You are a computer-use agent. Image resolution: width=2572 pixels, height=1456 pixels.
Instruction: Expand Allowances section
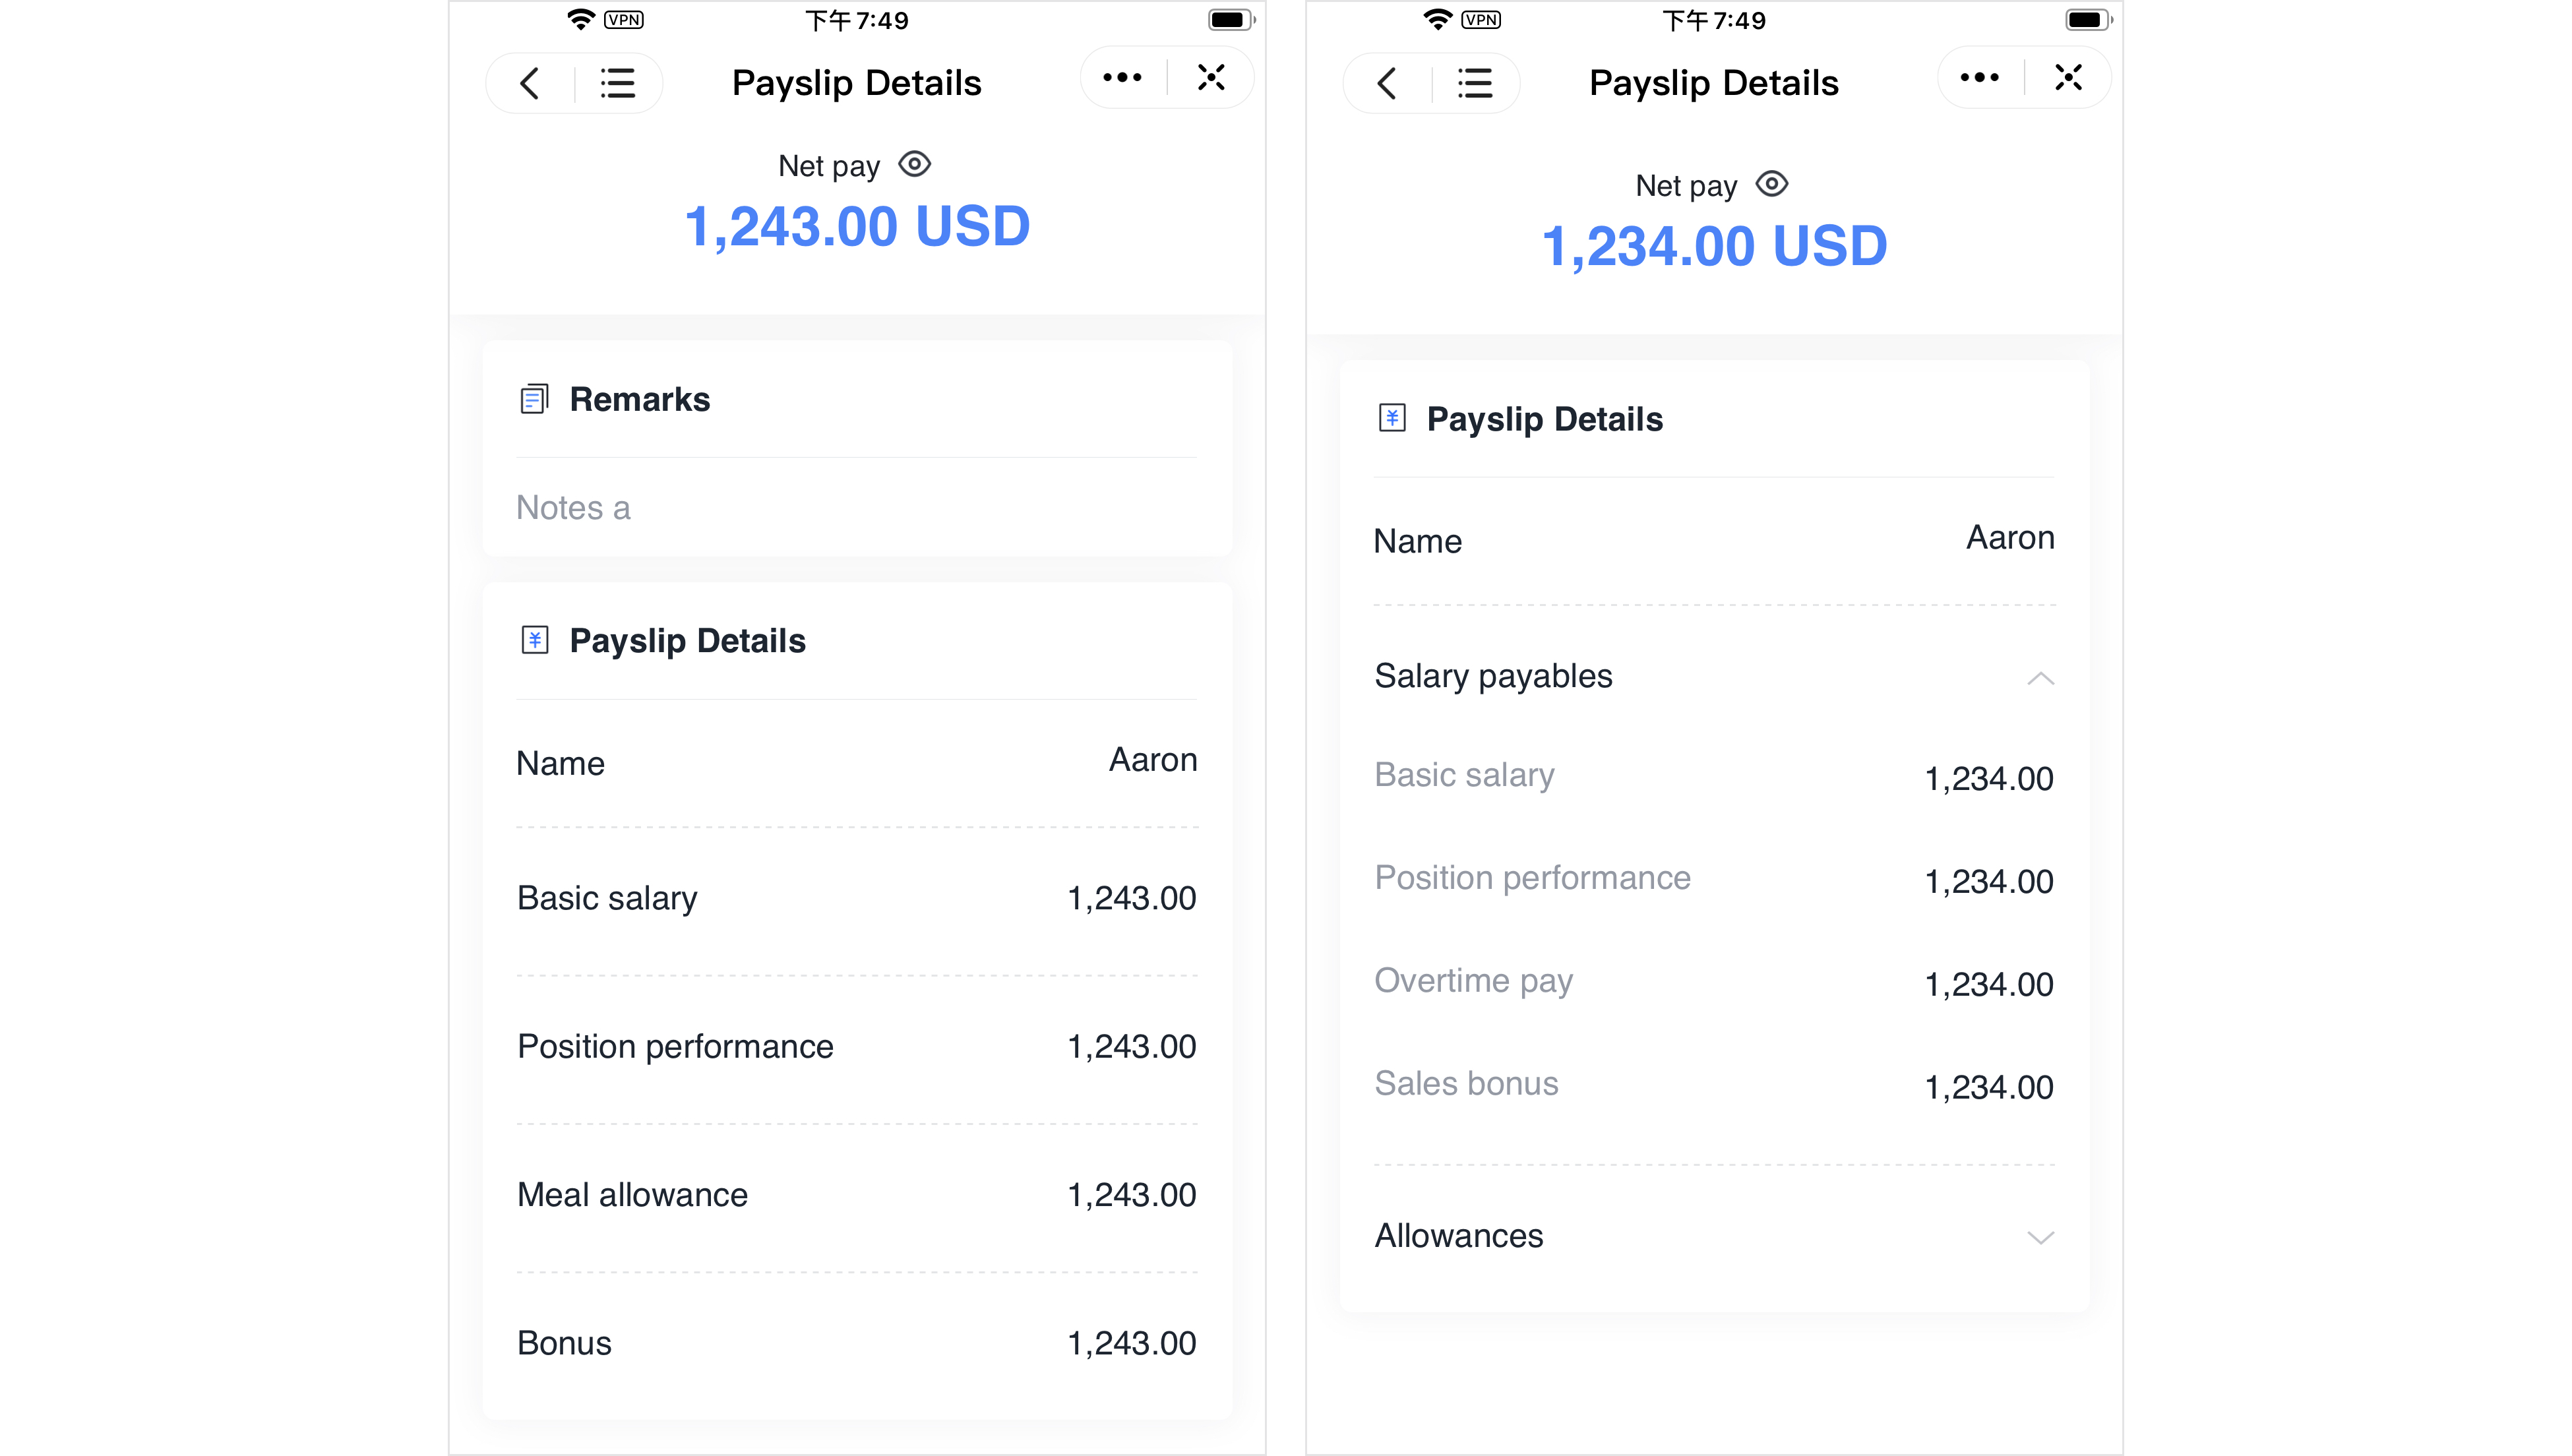click(x=2040, y=1237)
